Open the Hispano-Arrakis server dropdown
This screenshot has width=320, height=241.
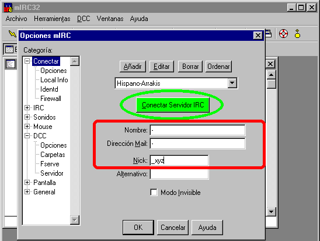[x=232, y=83]
